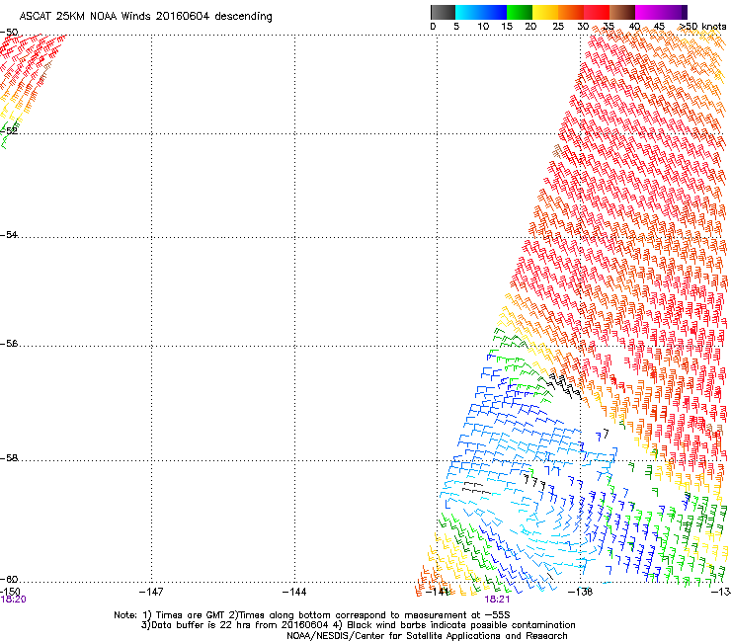Click the -138 longitude axis label
This screenshot has width=731, height=642.
point(581,592)
